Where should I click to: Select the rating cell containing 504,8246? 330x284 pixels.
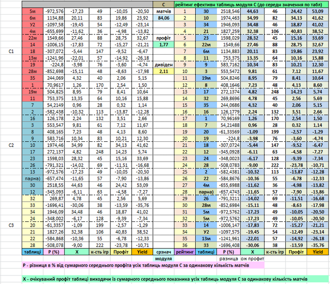coord(229,78)
